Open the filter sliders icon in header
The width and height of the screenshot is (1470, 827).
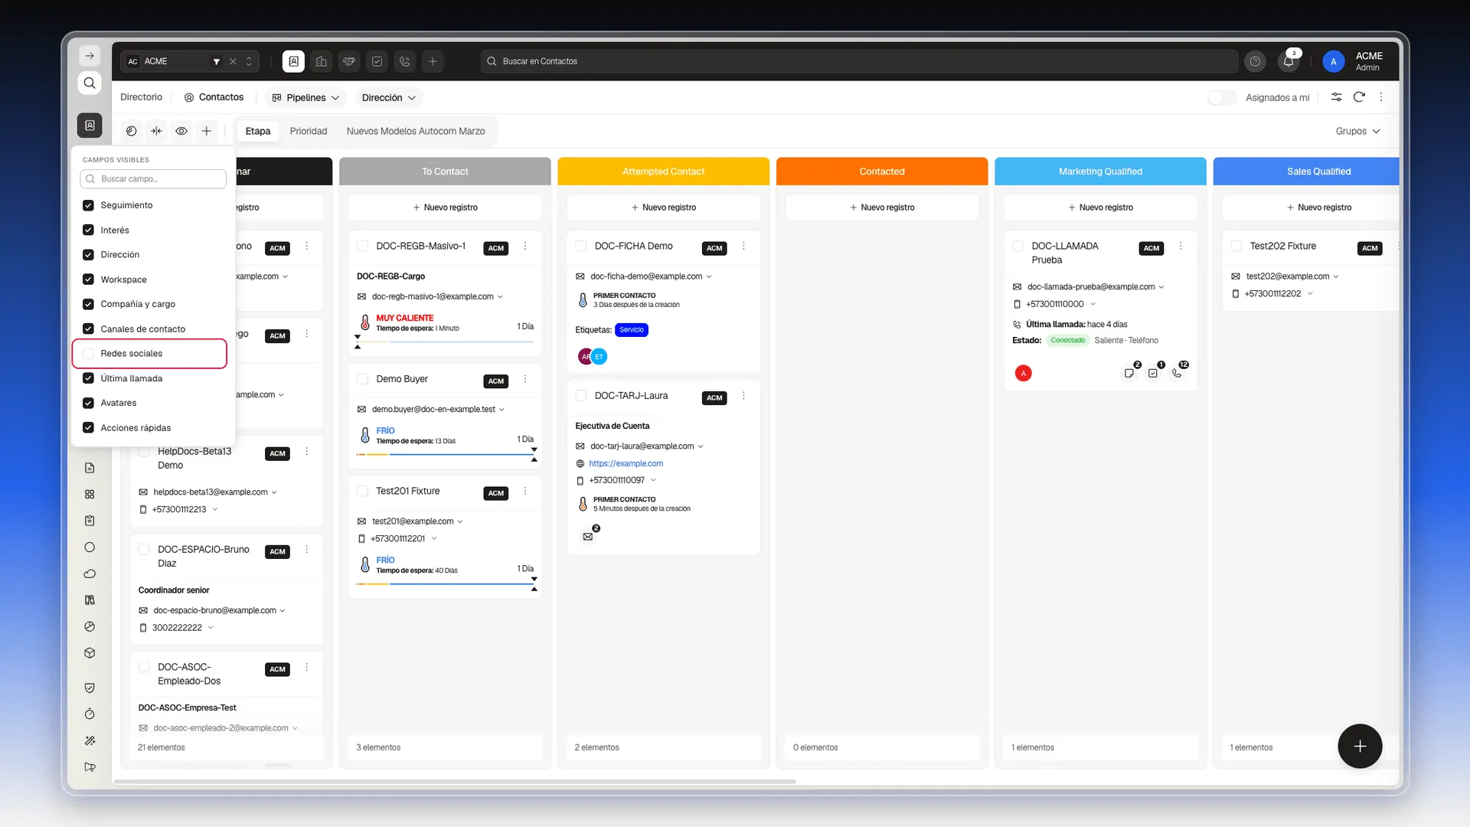[1336, 97]
